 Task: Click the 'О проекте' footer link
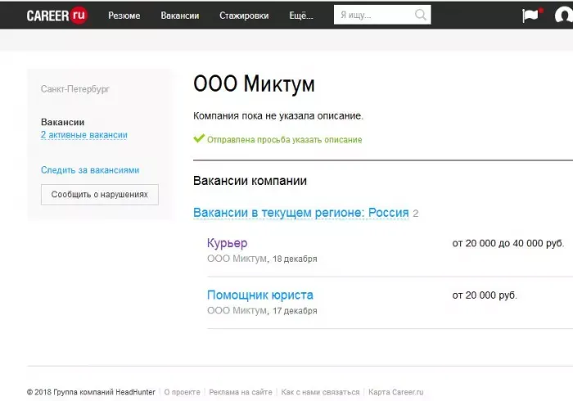(182, 392)
